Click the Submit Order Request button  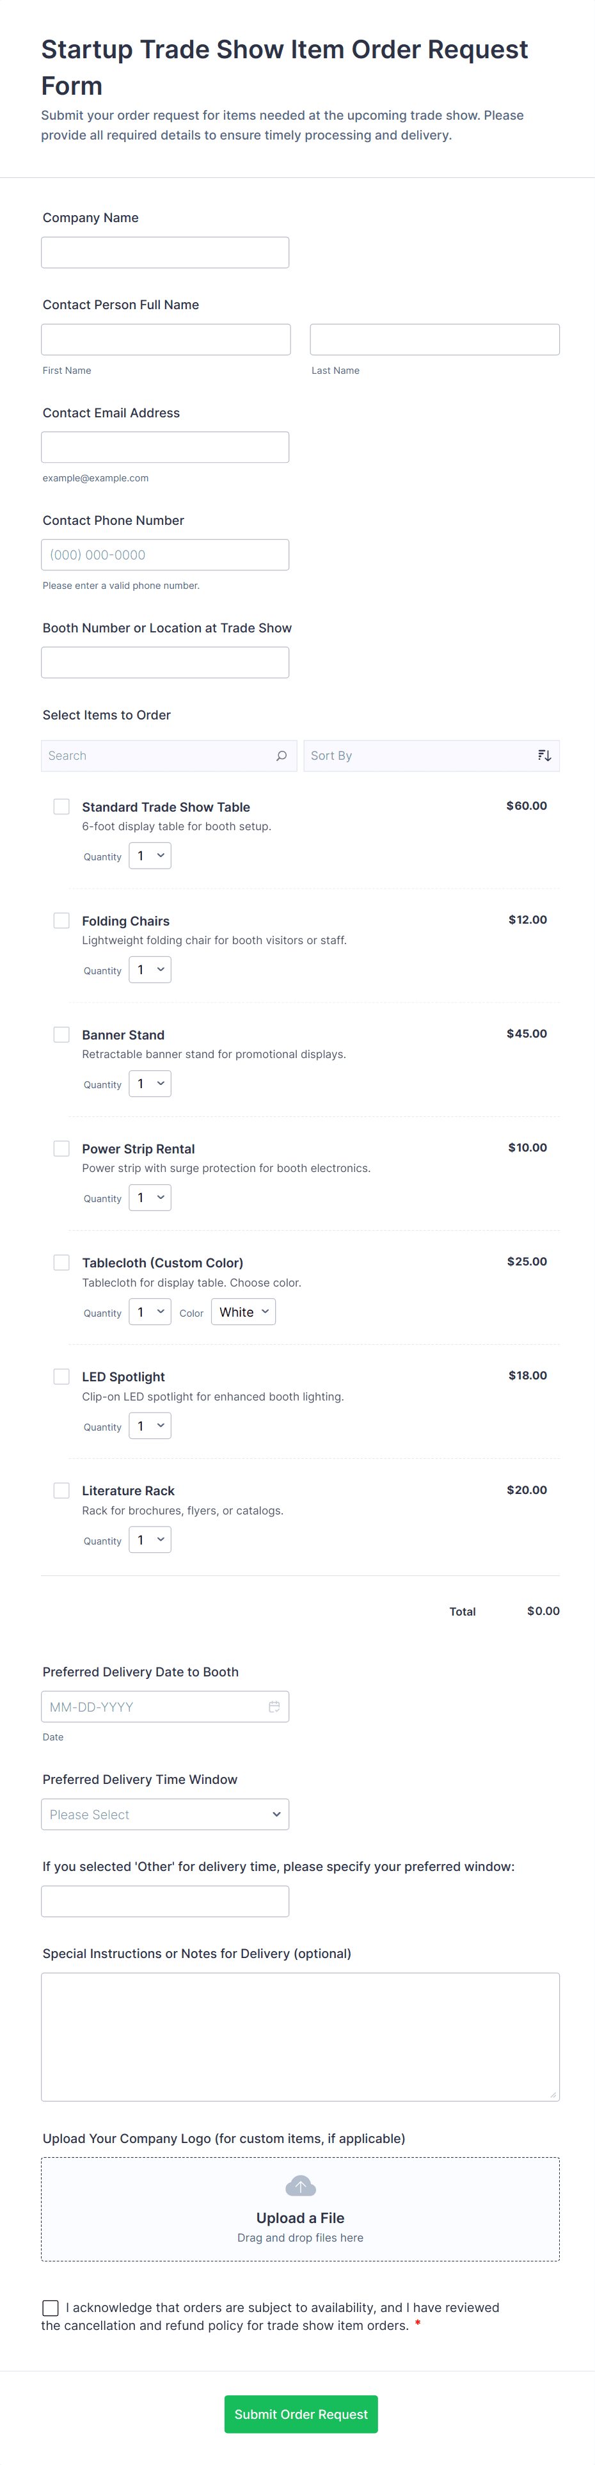(300, 2414)
